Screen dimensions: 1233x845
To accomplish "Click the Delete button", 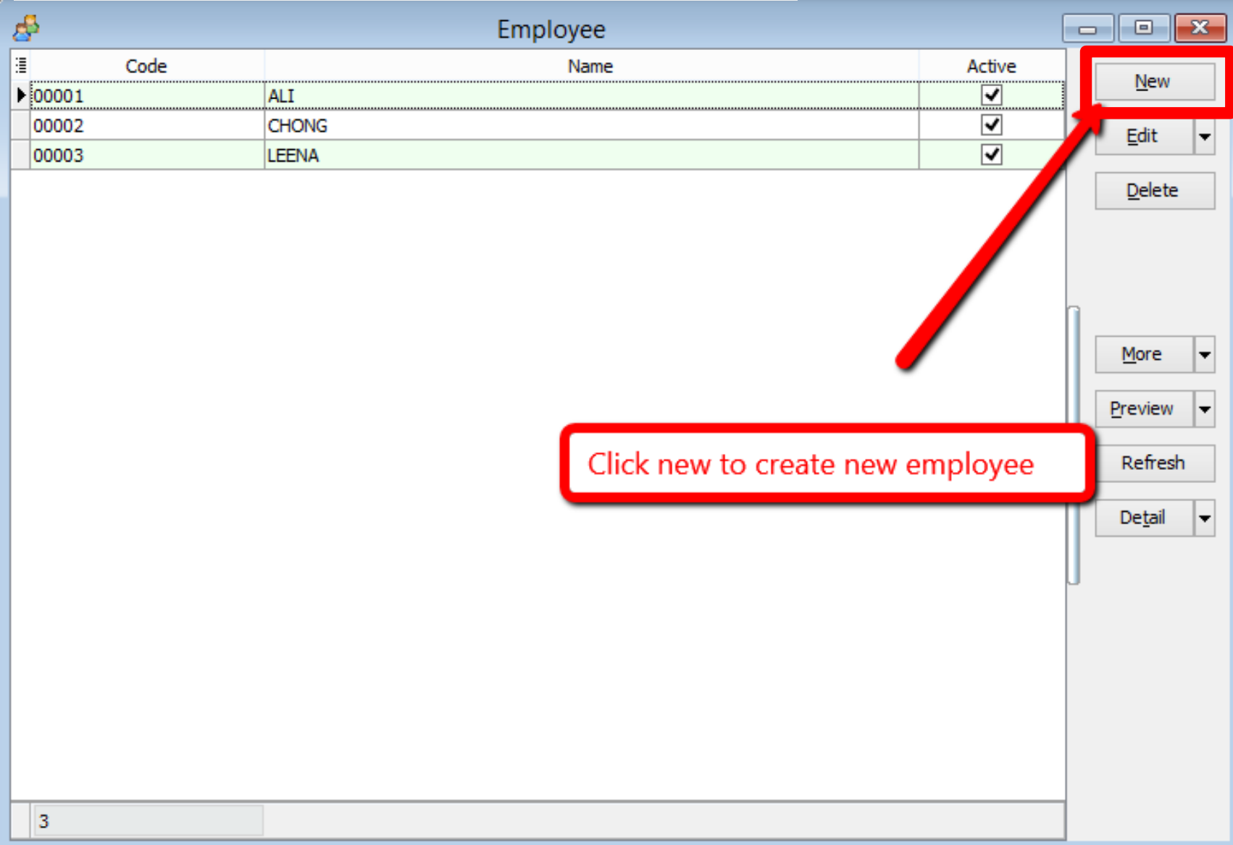I will pyautogui.click(x=1154, y=190).
